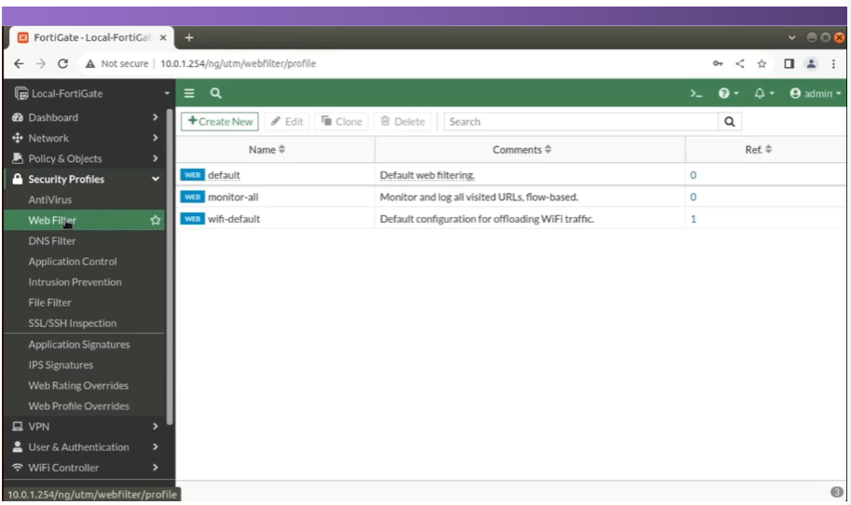Screen dimensions: 851x505
Task: Click the Clone button
Action: click(x=341, y=121)
